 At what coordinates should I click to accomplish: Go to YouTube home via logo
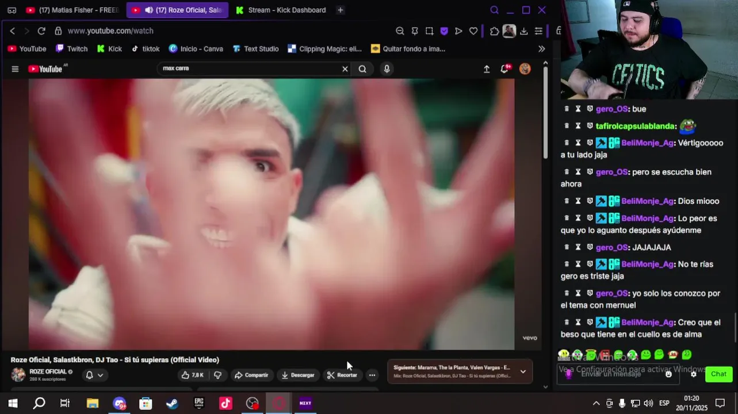(45, 69)
